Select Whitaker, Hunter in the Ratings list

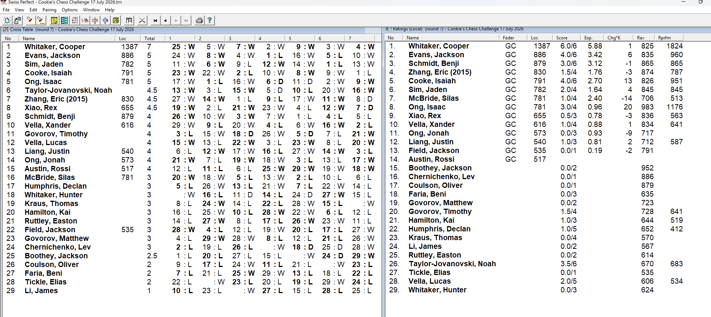pyautogui.click(x=437, y=290)
